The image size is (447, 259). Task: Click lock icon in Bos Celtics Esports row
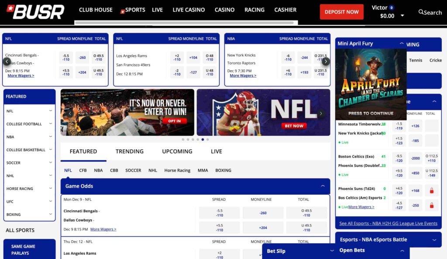coord(432,205)
